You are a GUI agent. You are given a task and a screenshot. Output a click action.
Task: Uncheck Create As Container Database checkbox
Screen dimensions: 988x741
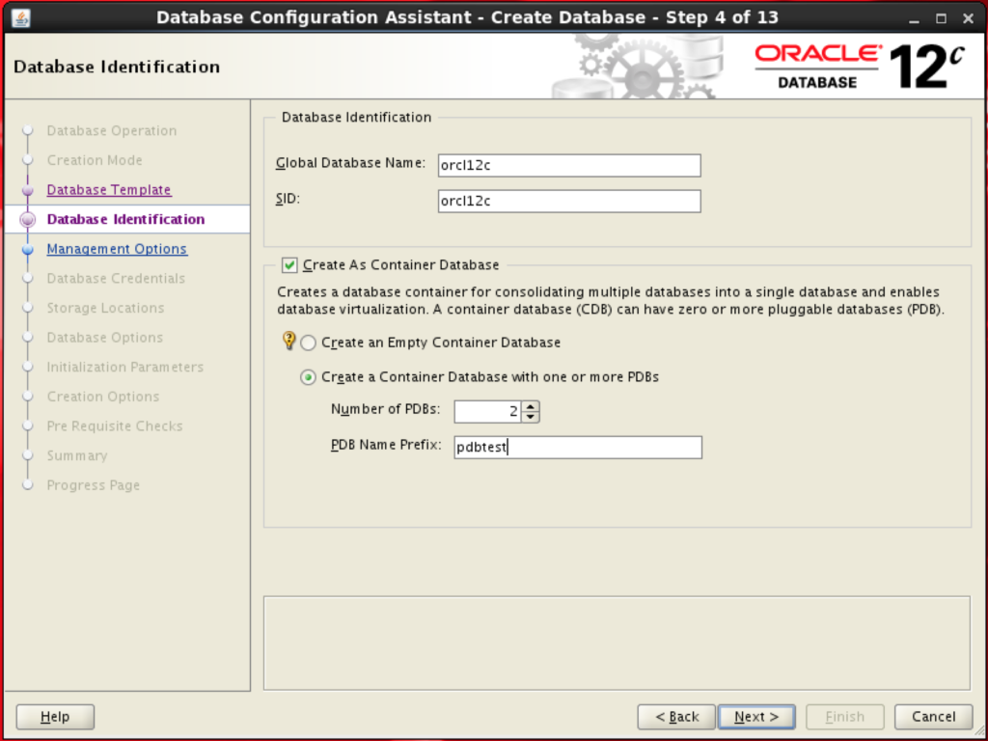pyautogui.click(x=289, y=264)
